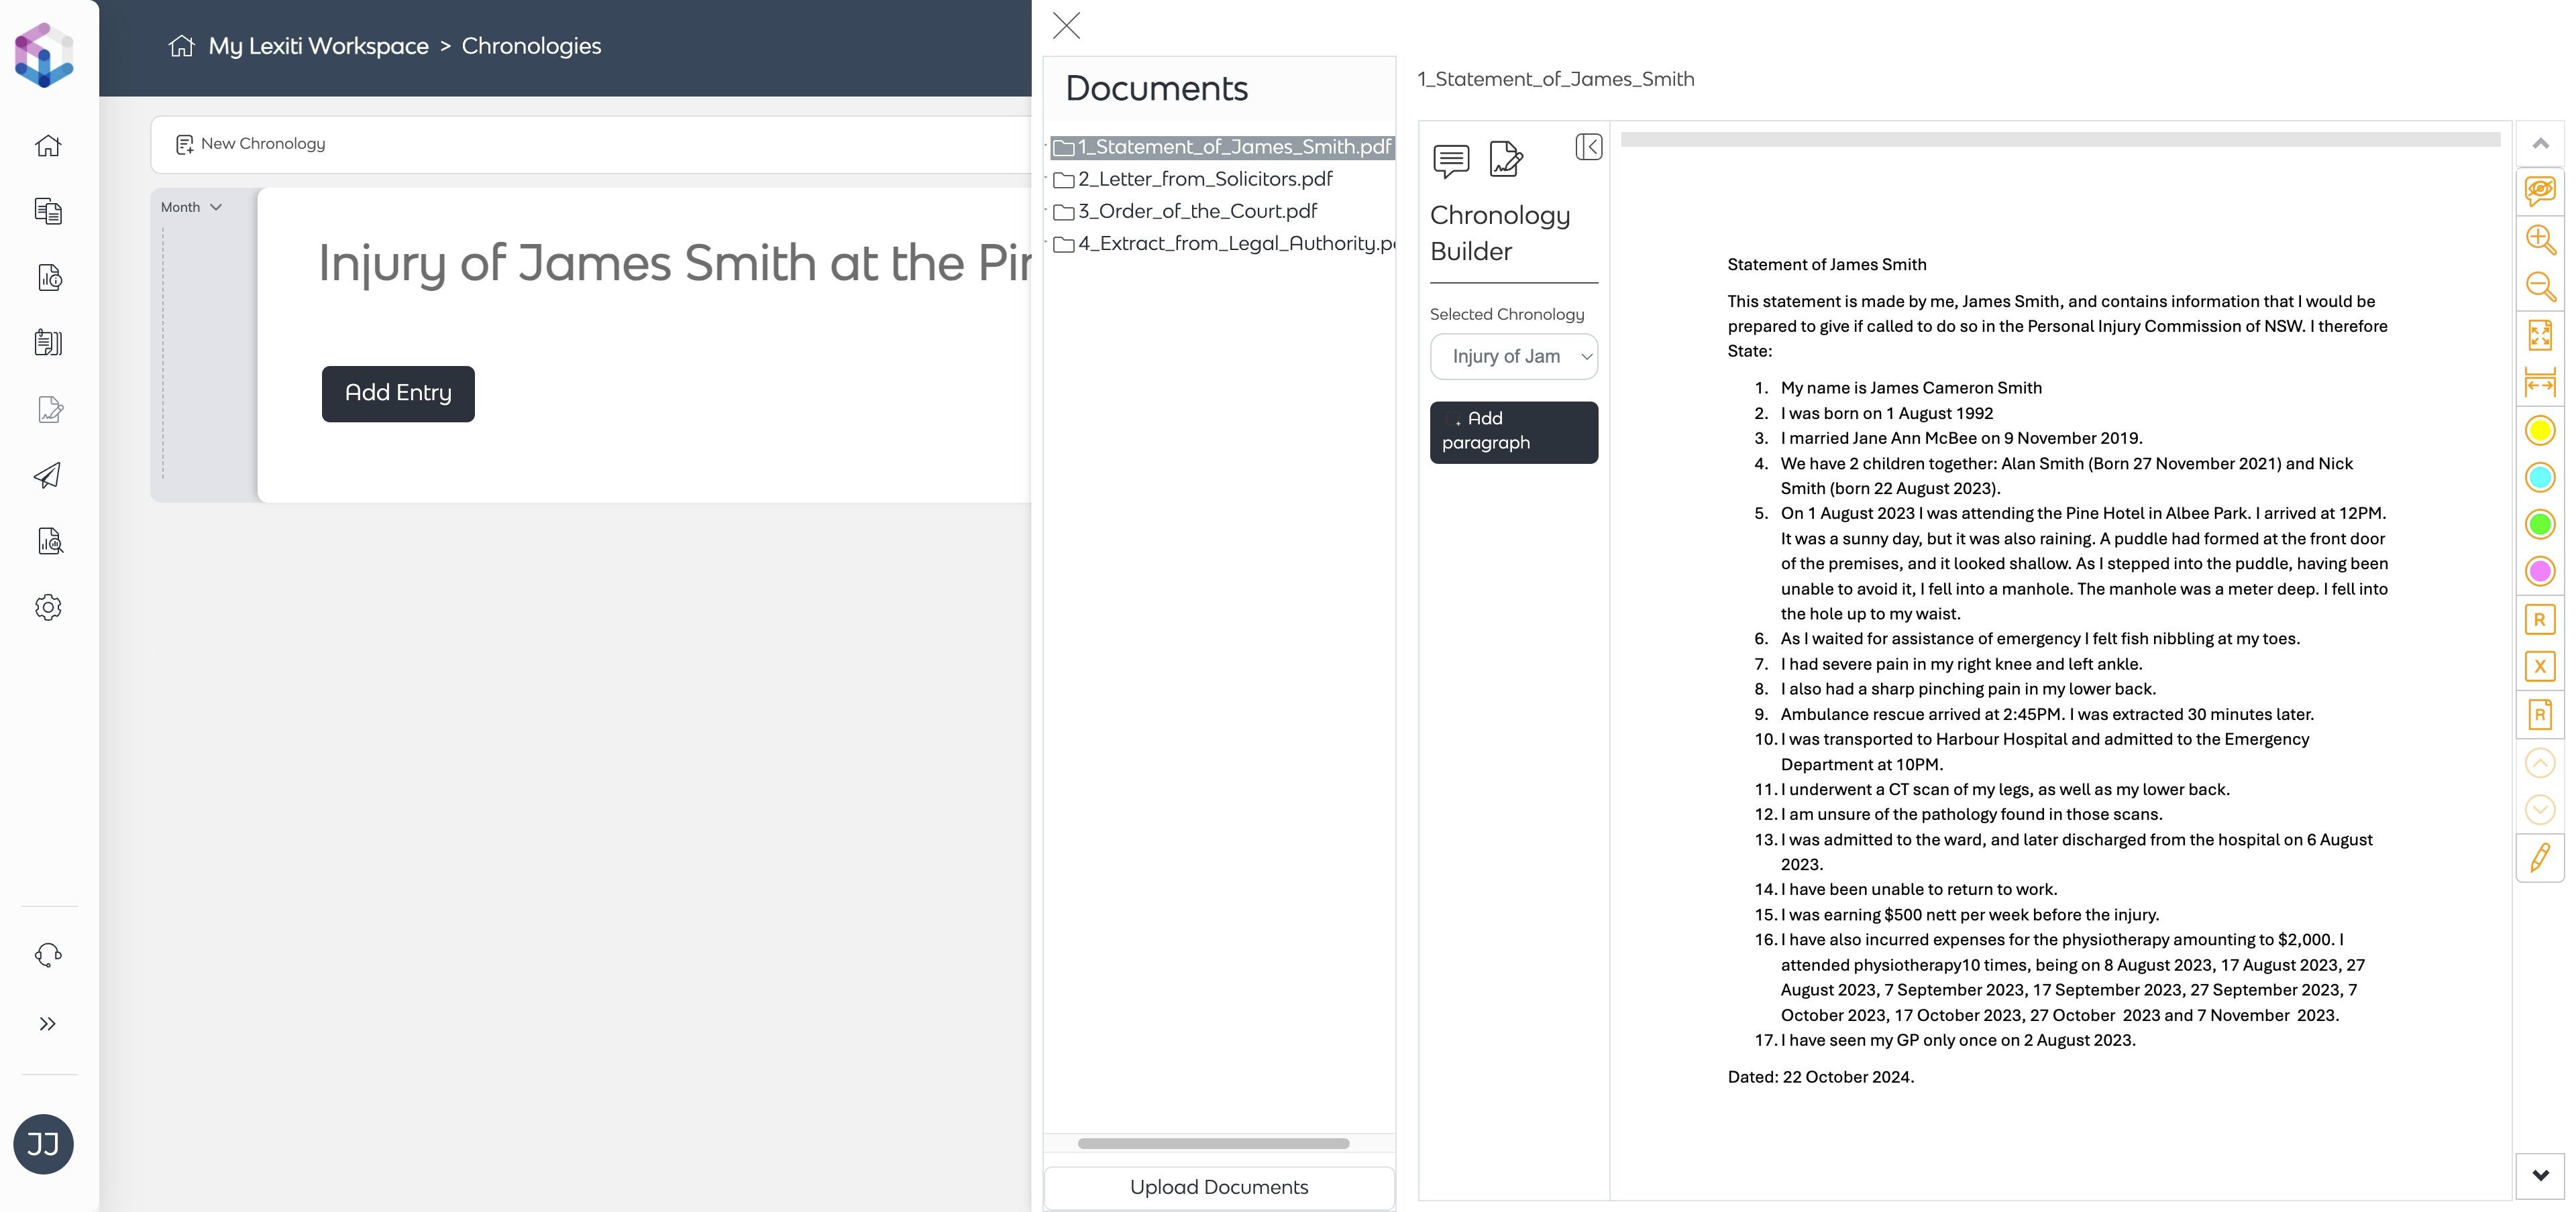Screen dimensions: 2576x1212
Task: Open the Selected Chronology dropdown
Action: 1513,357
